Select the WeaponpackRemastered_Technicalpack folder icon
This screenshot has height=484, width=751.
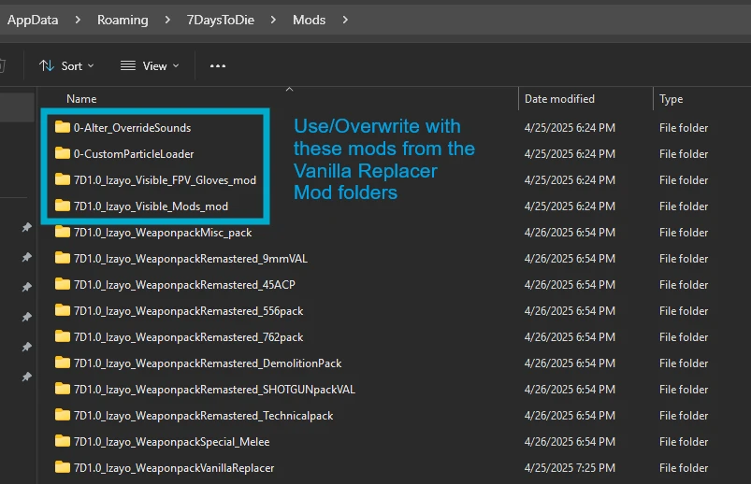pyautogui.click(x=63, y=416)
